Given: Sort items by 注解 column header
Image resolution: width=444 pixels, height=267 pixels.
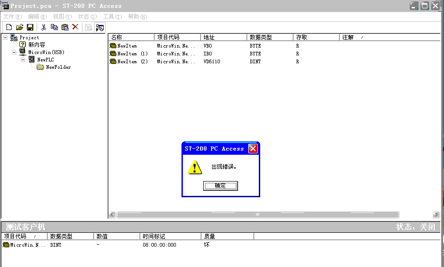Looking at the screenshot, I should pos(390,37).
